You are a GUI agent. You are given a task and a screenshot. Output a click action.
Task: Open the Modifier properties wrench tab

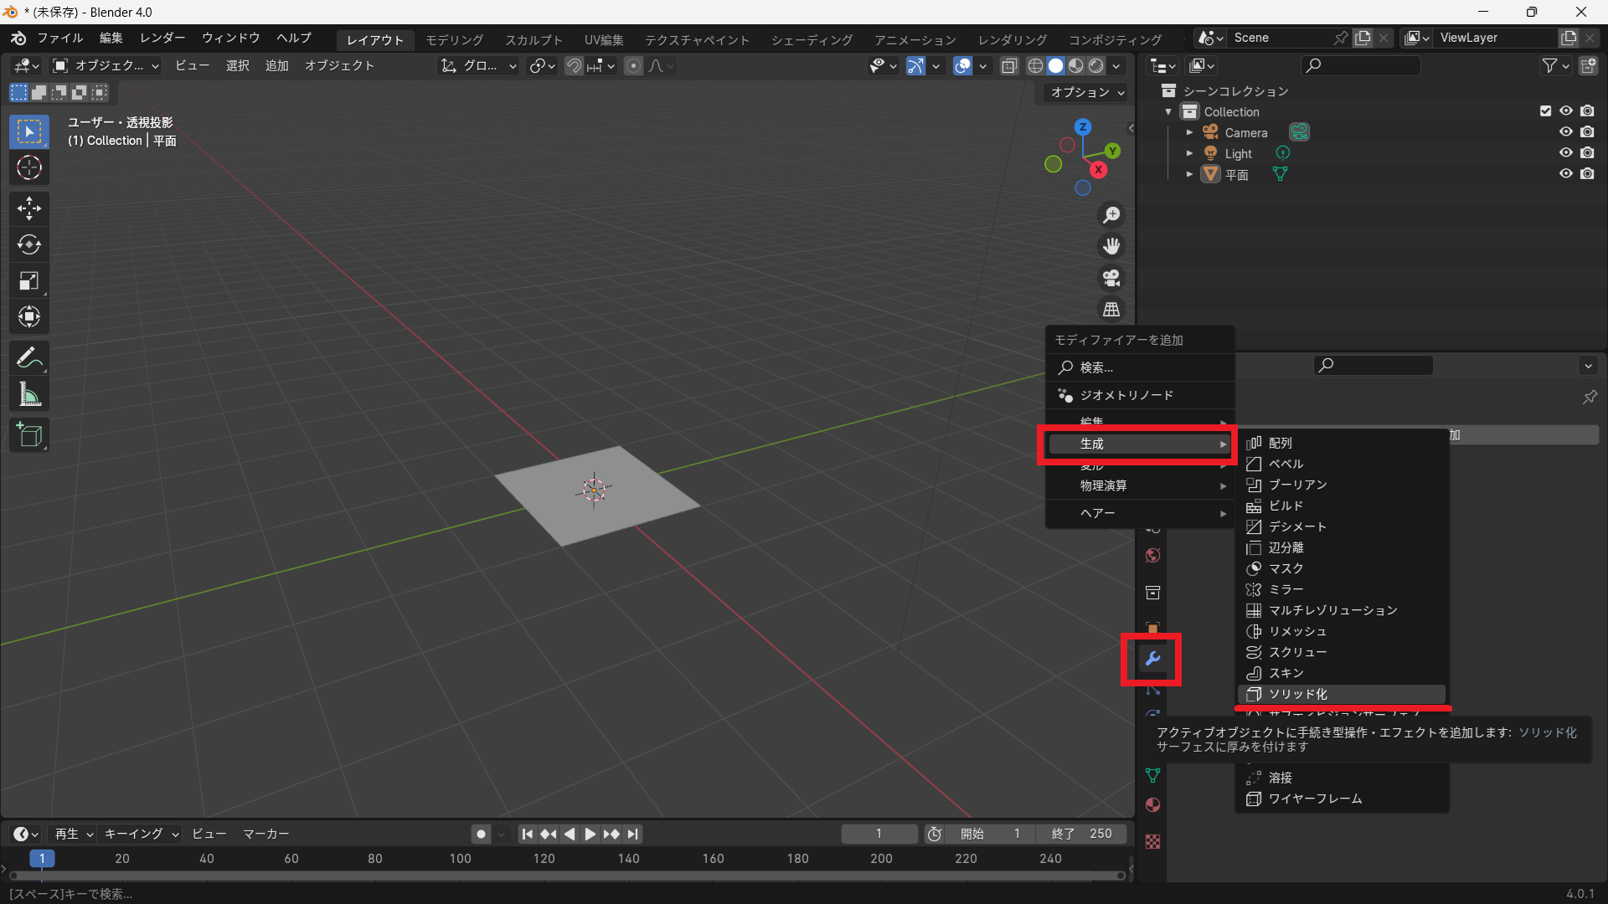pos(1152,660)
